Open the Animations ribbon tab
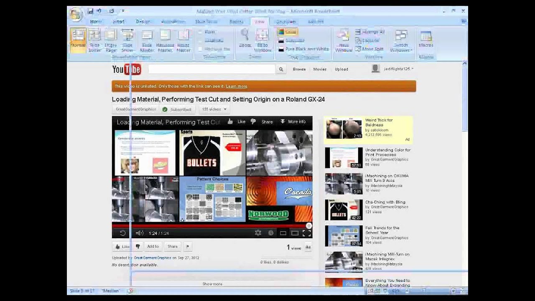 point(173,22)
